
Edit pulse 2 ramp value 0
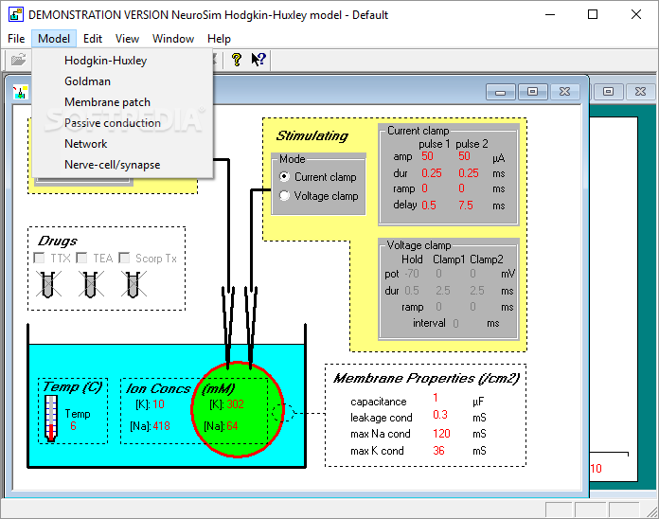tap(461, 188)
